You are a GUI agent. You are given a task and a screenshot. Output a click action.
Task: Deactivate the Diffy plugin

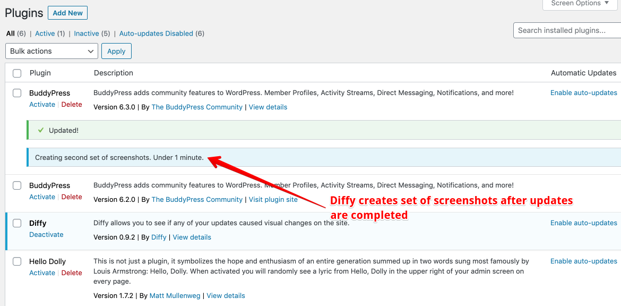pyautogui.click(x=46, y=235)
